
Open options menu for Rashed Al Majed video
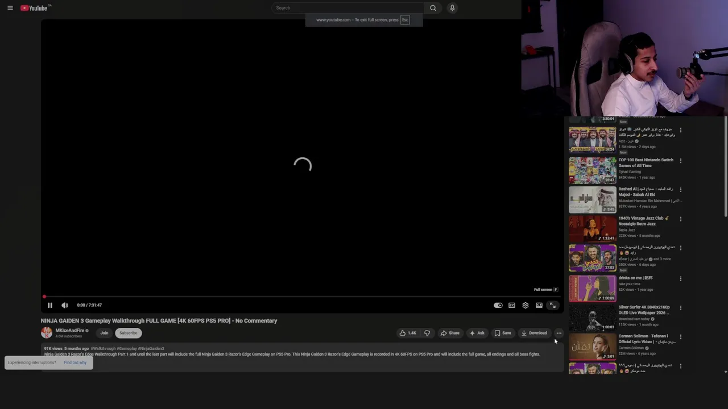click(680, 190)
